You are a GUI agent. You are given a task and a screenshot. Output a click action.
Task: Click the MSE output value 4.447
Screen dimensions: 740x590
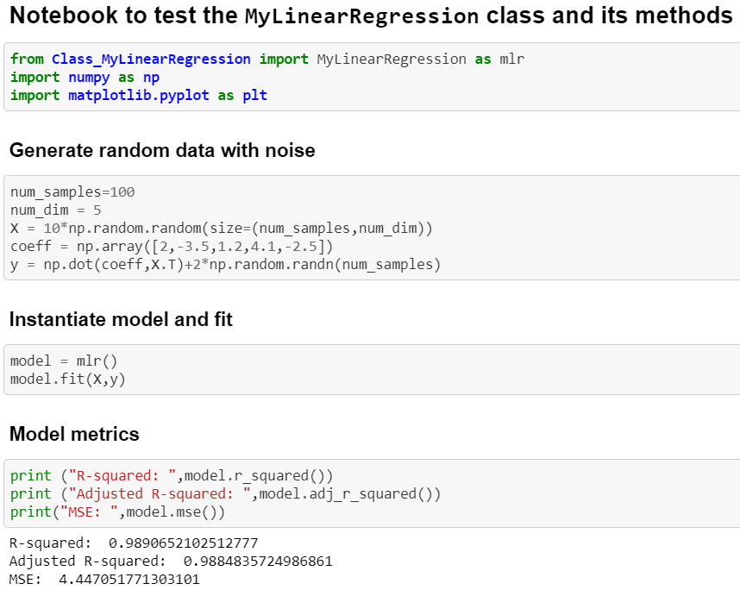pyautogui.click(x=129, y=580)
